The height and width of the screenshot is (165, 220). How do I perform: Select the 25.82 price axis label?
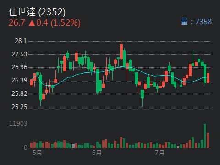[x=19, y=93]
